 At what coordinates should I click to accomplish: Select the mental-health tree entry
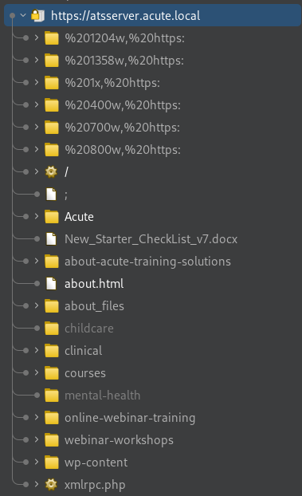coord(103,396)
